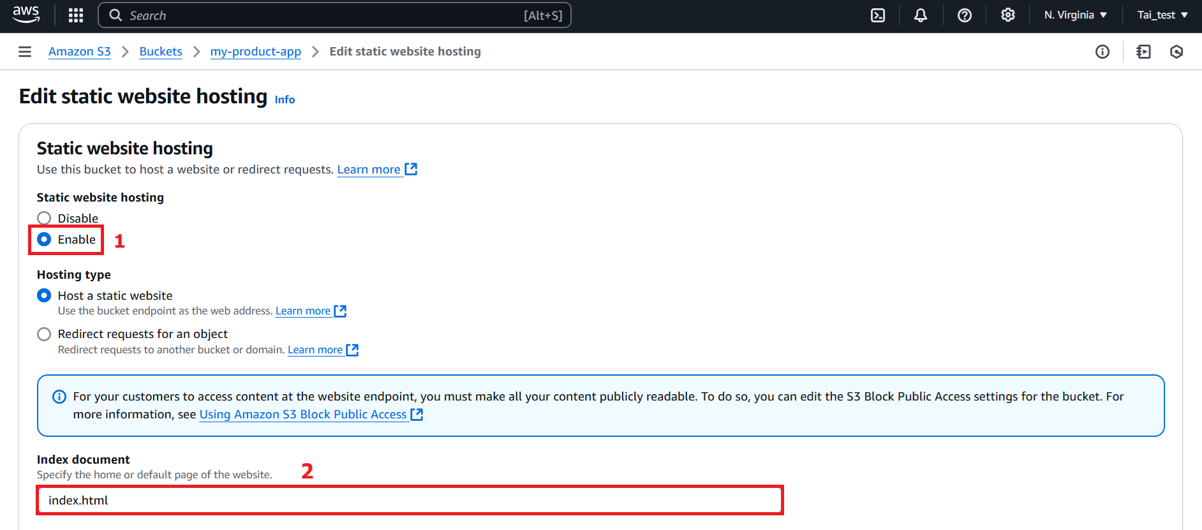Select the Disable radio button

(44, 218)
